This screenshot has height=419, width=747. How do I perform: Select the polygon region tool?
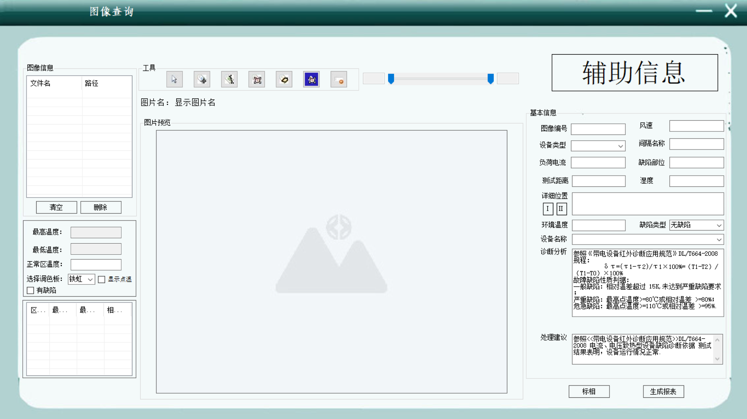click(x=284, y=80)
